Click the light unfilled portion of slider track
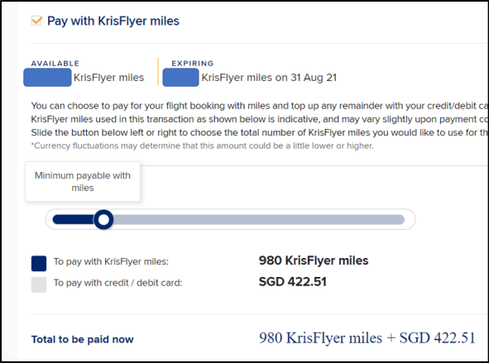489x363 pixels. [259, 220]
